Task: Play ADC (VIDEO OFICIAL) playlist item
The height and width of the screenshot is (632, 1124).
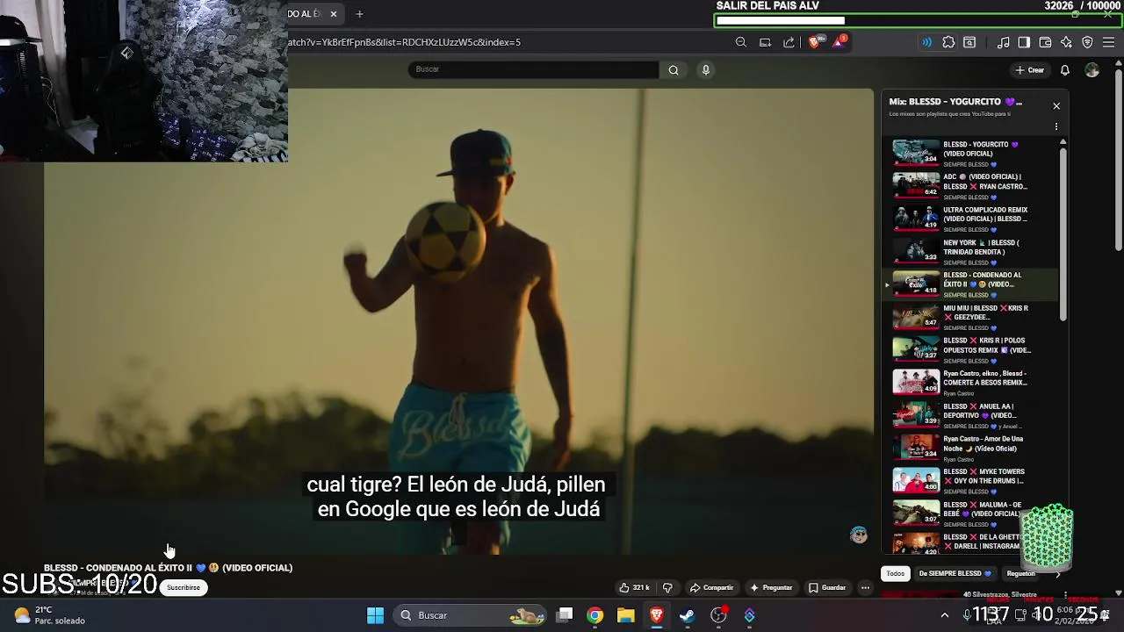Action: click(x=970, y=185)
